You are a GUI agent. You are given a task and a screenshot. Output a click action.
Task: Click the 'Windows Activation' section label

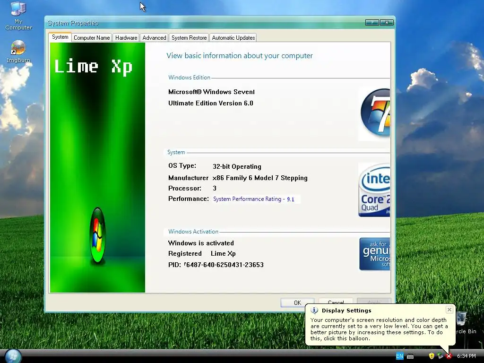(193, 232)
